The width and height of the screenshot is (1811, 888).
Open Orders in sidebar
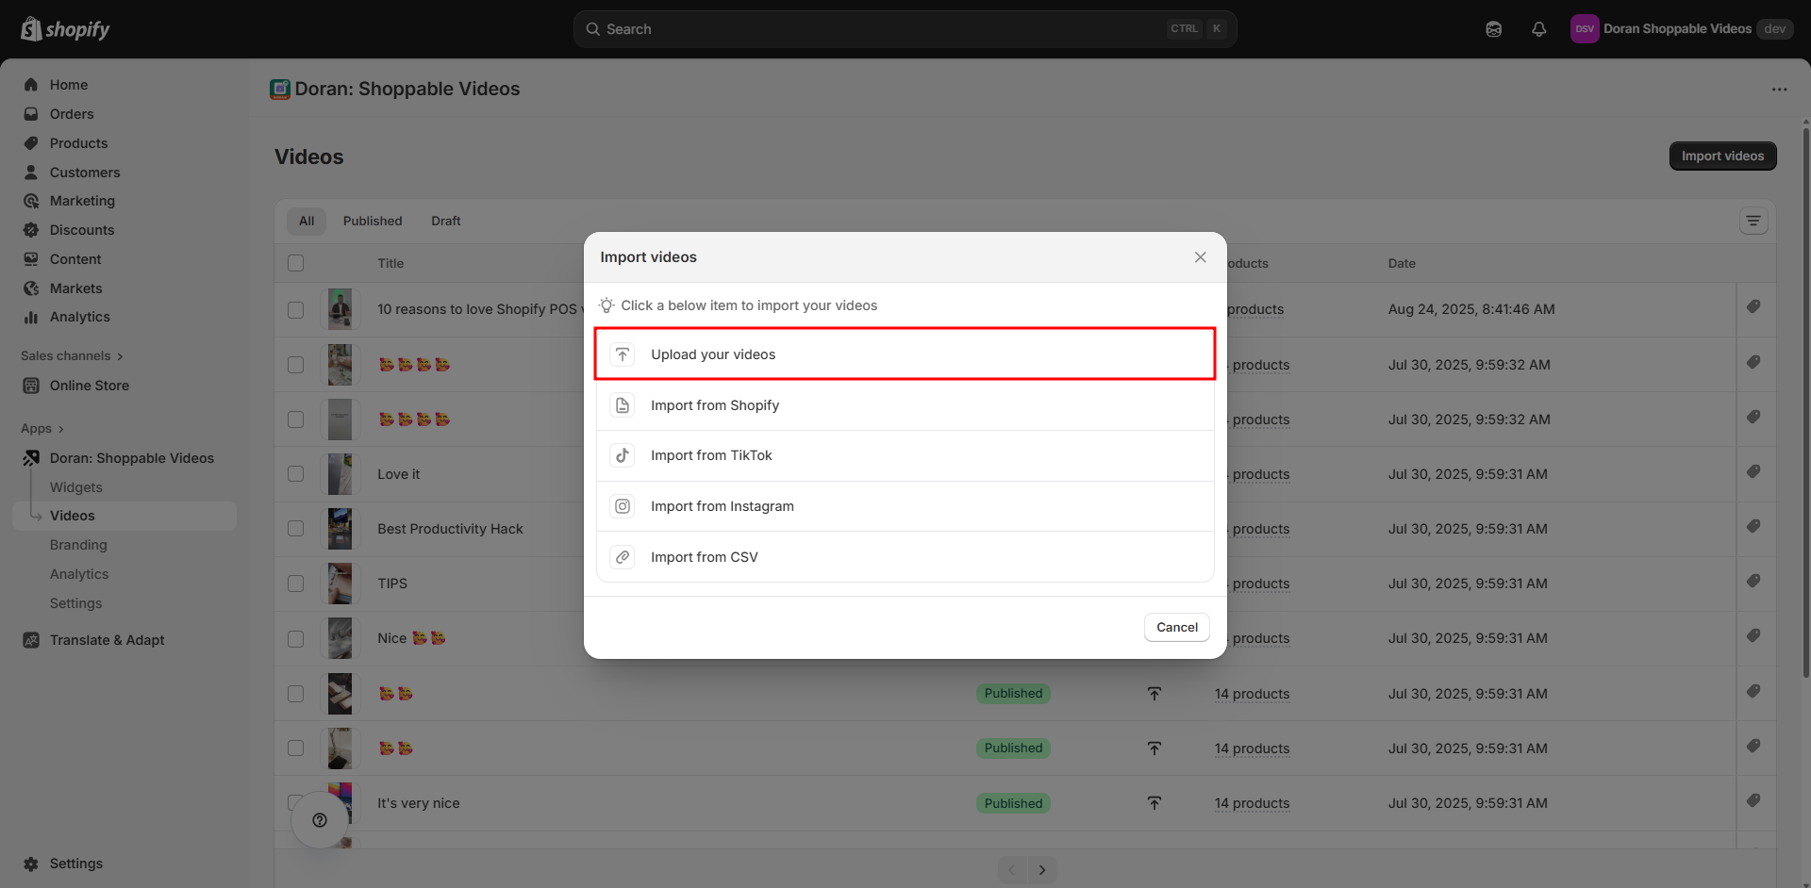72,114
